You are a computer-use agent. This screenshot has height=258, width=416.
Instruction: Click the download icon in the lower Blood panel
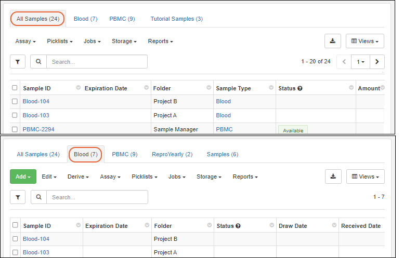coord(333,176)
